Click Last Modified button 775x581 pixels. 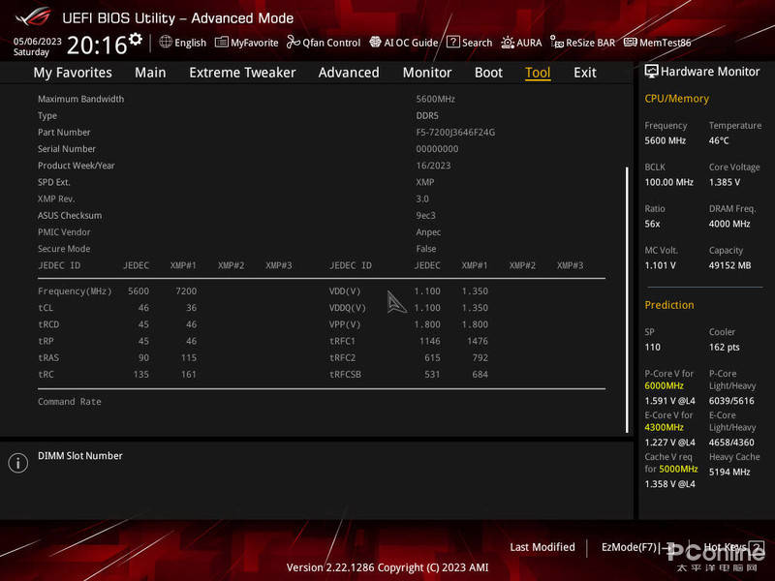542,547
